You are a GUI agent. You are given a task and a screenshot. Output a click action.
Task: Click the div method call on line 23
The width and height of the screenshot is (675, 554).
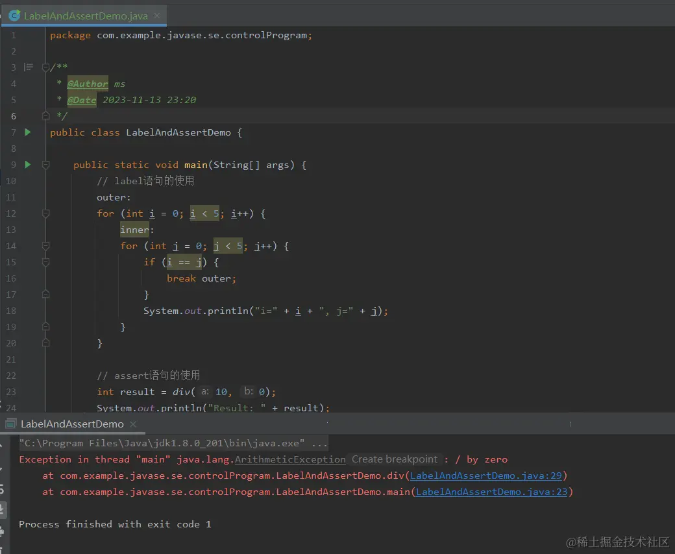click(x=181, y=392)
